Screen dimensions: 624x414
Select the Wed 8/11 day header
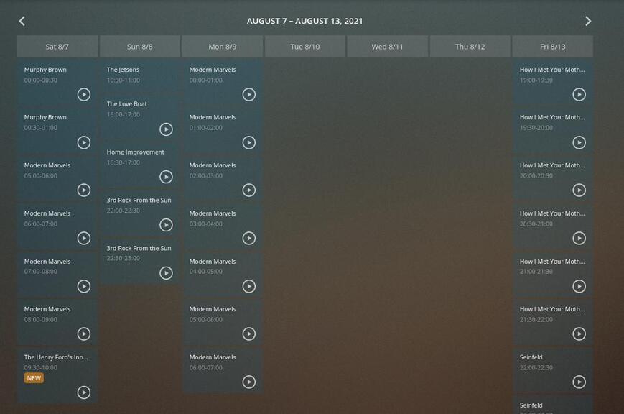(x=388, y=47)
